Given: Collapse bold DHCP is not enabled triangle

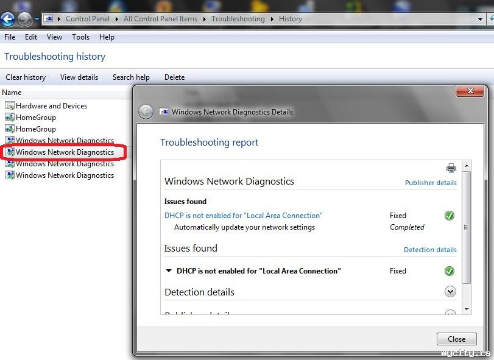Looking at the screenshot, I should [169, 271].
